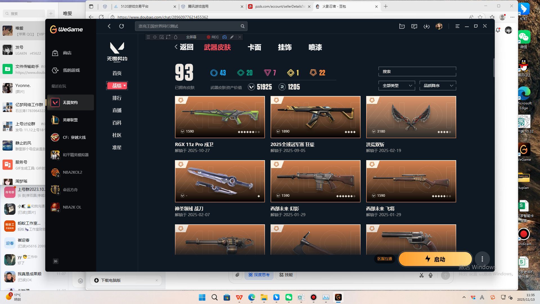Image resolution: width=540 pixels, height=304 pixels.
Task: Click the WeGame hamburger menu icon
Action: tap(457, 26)
